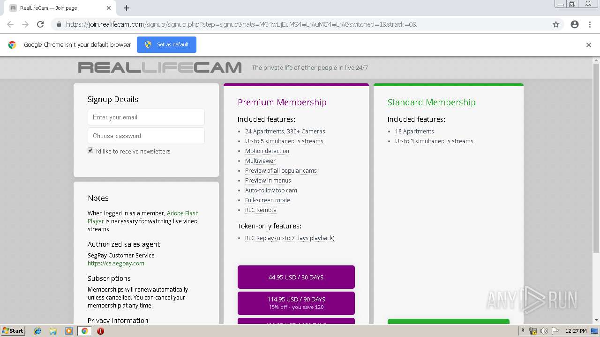
Task: Click the RealLifeCam logo
Action: (160, 67)
